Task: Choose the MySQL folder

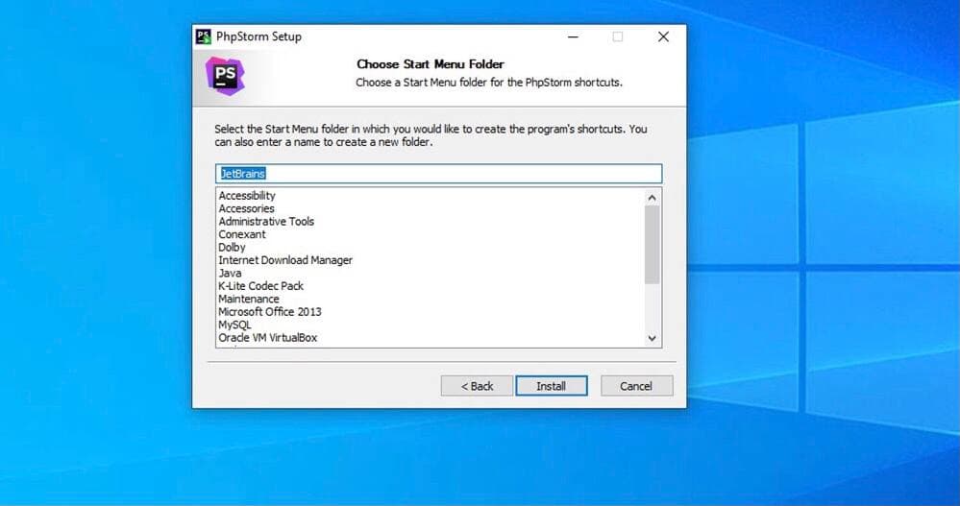Action: [234, 325]
